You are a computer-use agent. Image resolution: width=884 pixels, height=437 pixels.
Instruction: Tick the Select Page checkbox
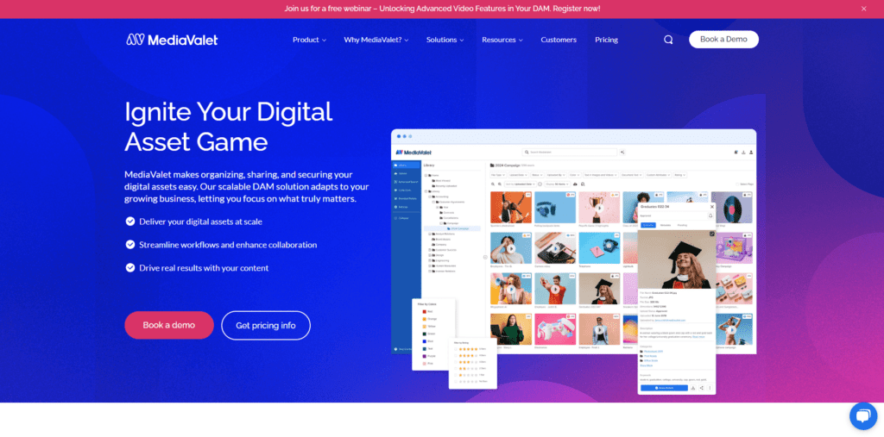pos(737,184)
